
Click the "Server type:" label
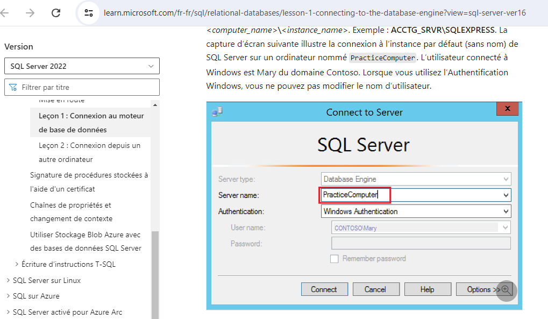click(237, 179)
